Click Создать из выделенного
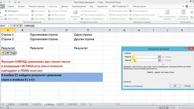 (x=92, y=19)
